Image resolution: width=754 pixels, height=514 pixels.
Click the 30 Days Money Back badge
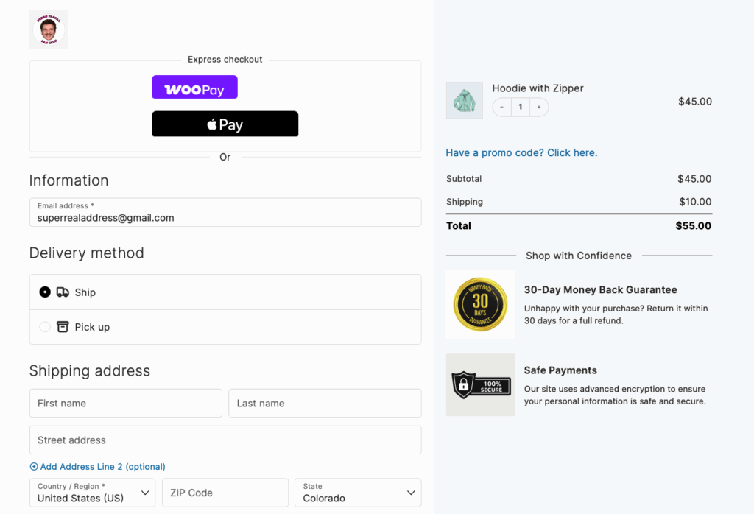480,304
